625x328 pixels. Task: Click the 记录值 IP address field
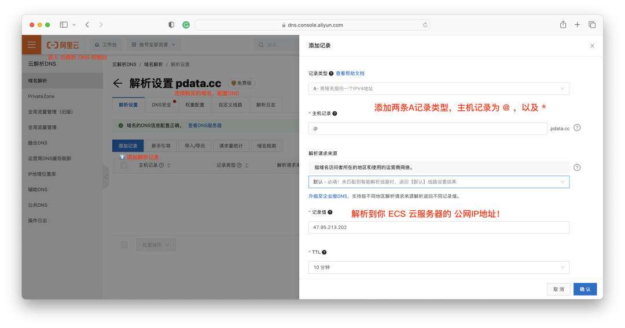439,228
